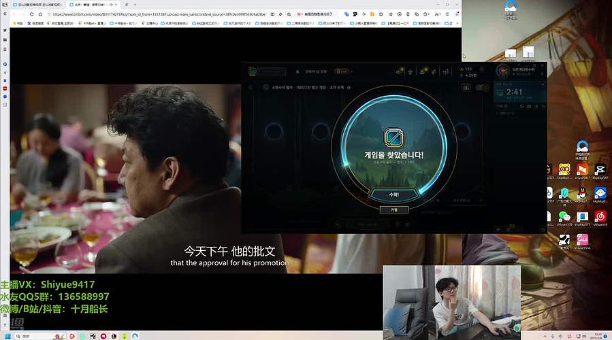Open the browser search box field
The width and height of the screenshot is (612, 340).
(x=316, y=14)
